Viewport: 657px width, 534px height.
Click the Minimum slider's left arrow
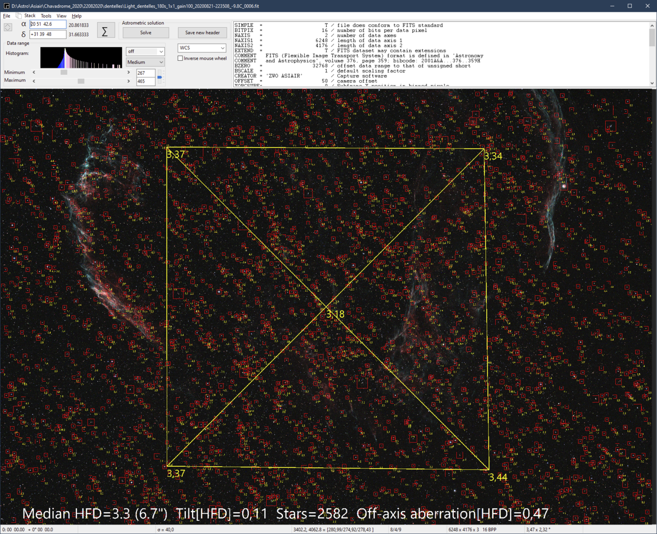pyautogui.click(x=34, y=73)
